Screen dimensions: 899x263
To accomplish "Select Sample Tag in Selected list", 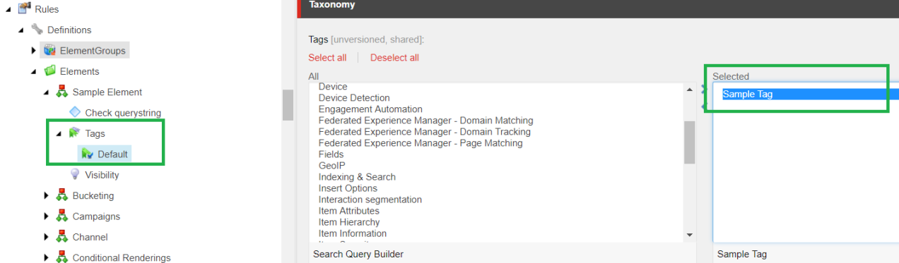I will pyautogui.click(x=748, y=94).
